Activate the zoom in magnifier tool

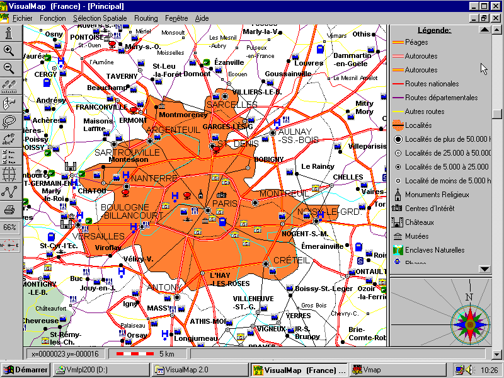[x=10, y=51]
